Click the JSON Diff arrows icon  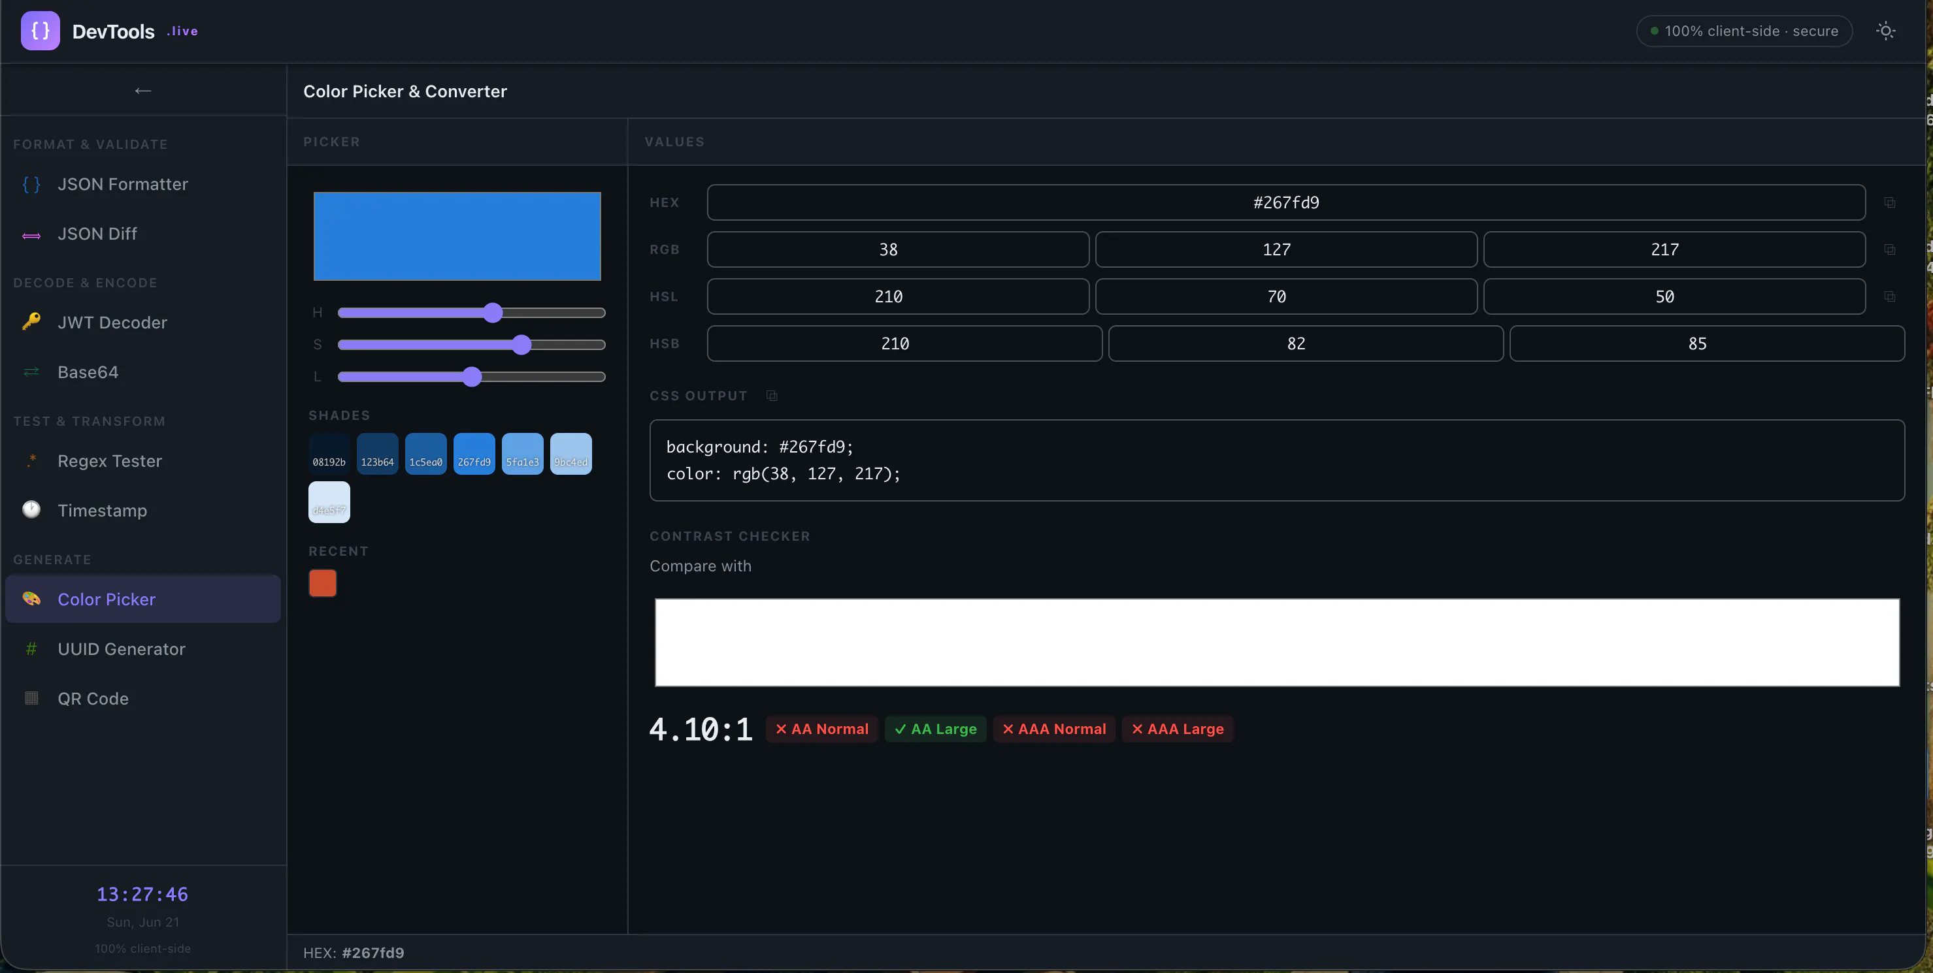tap(31, 235)
